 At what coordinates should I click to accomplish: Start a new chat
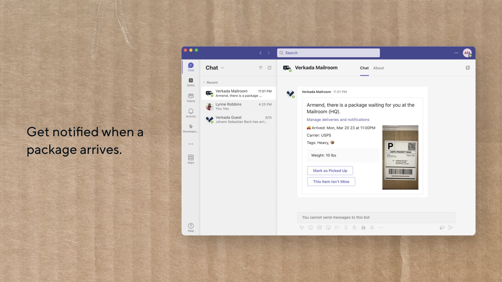point(269,68)
